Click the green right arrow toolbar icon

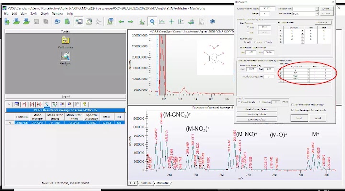[x=131, y=22]
